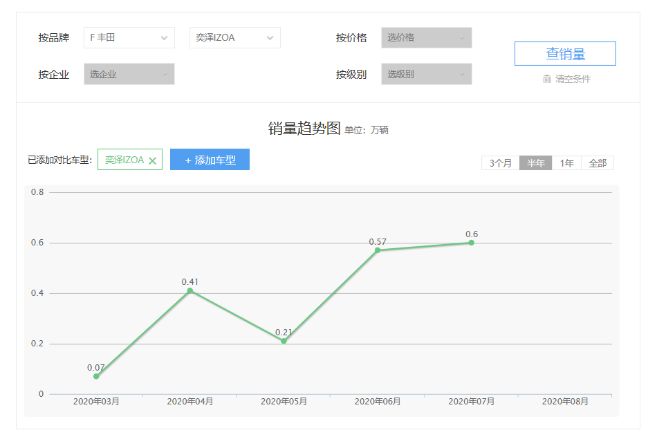Switch to the 3个月 time range
This screenshot has width=657, height=448.
pyautogui.click(x=501, y=163)
